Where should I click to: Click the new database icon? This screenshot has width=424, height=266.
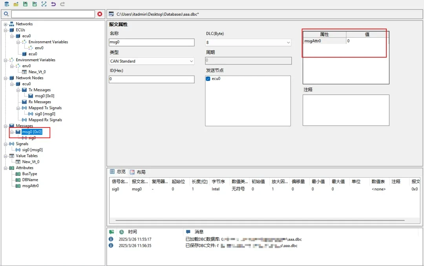pyautogui.click(x=6, y=4)
